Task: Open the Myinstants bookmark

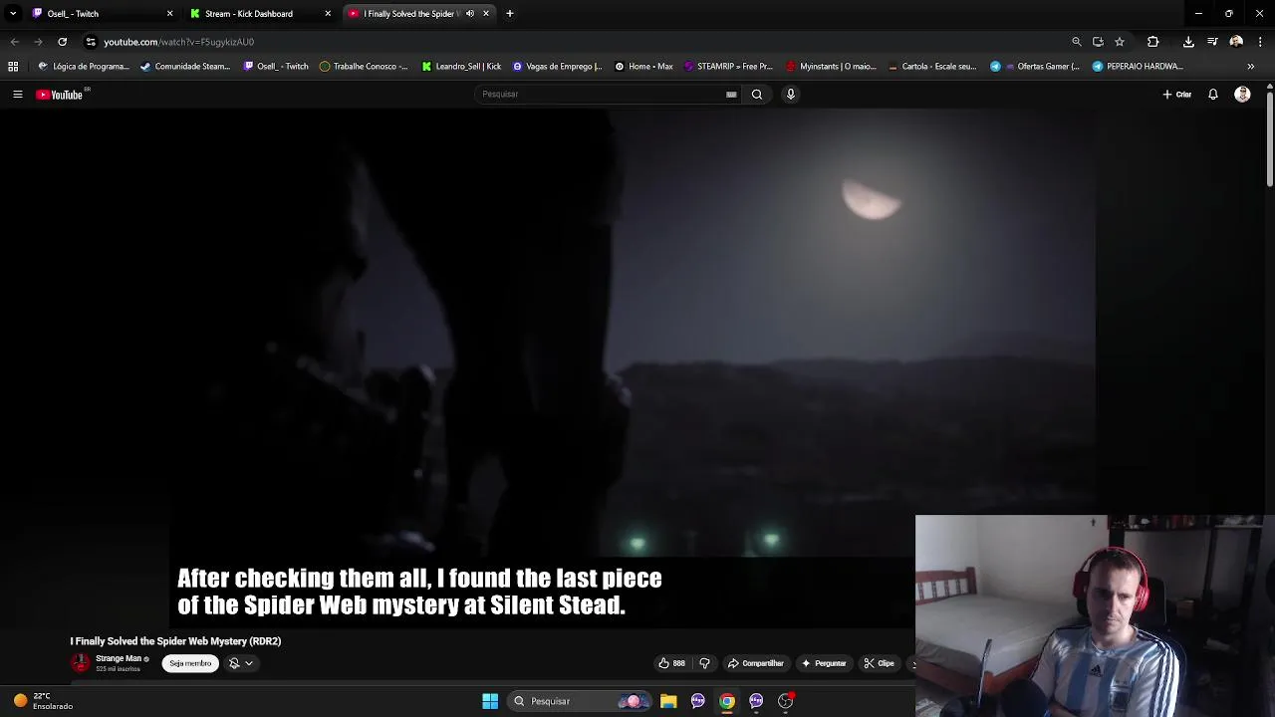Action: tap(832, 67)
